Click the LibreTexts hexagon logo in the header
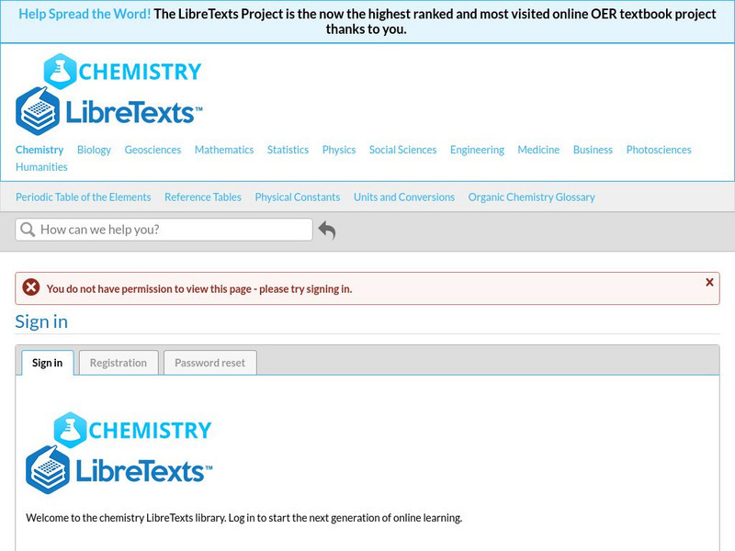Image resolution: width=735 pixels, height=551 pixels. point(38,109)
